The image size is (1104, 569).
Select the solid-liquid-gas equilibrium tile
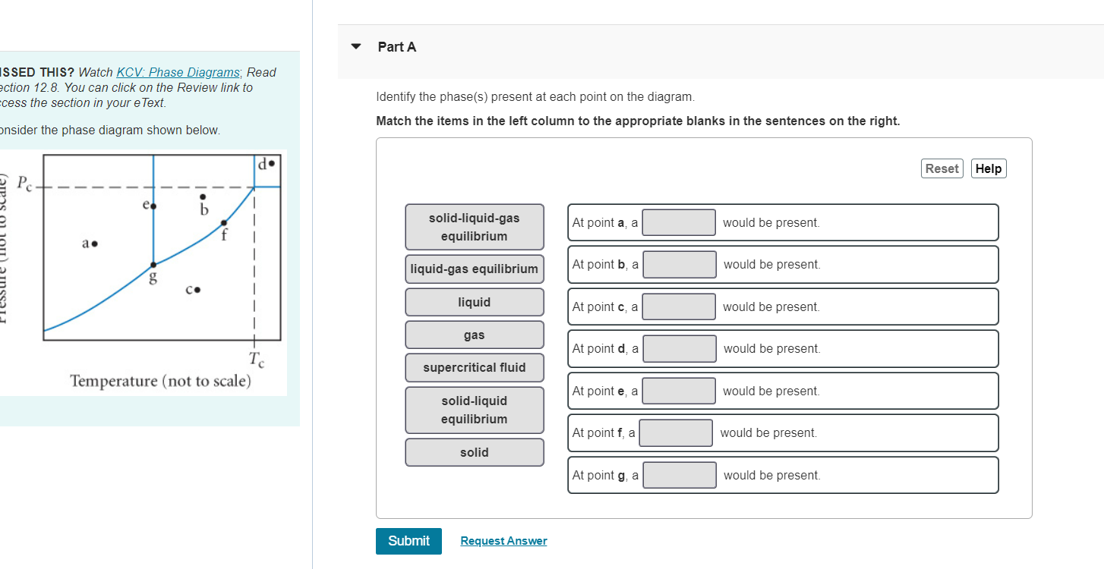(475, 227)
